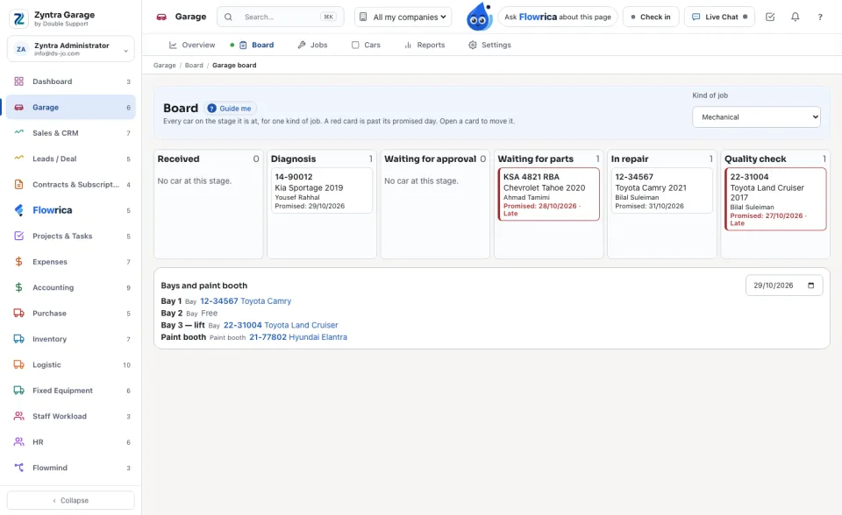Open the 12-34567 Toyota Camry 2021 card
The width and height of the screenshot is (842, 515).
662,190
